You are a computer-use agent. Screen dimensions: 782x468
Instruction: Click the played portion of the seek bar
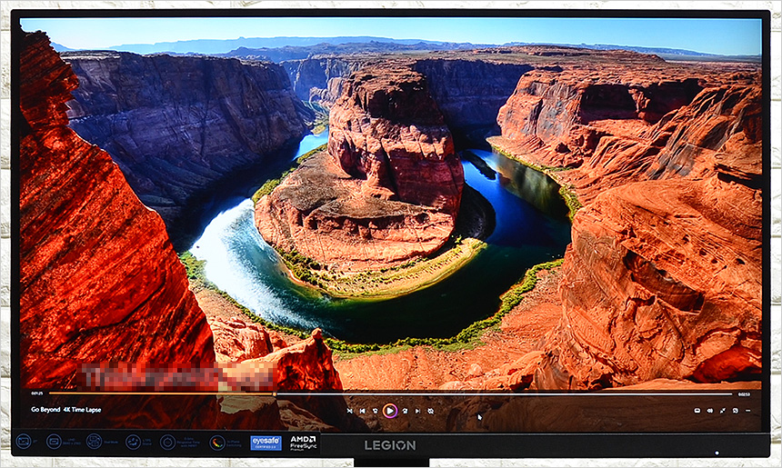155,393
